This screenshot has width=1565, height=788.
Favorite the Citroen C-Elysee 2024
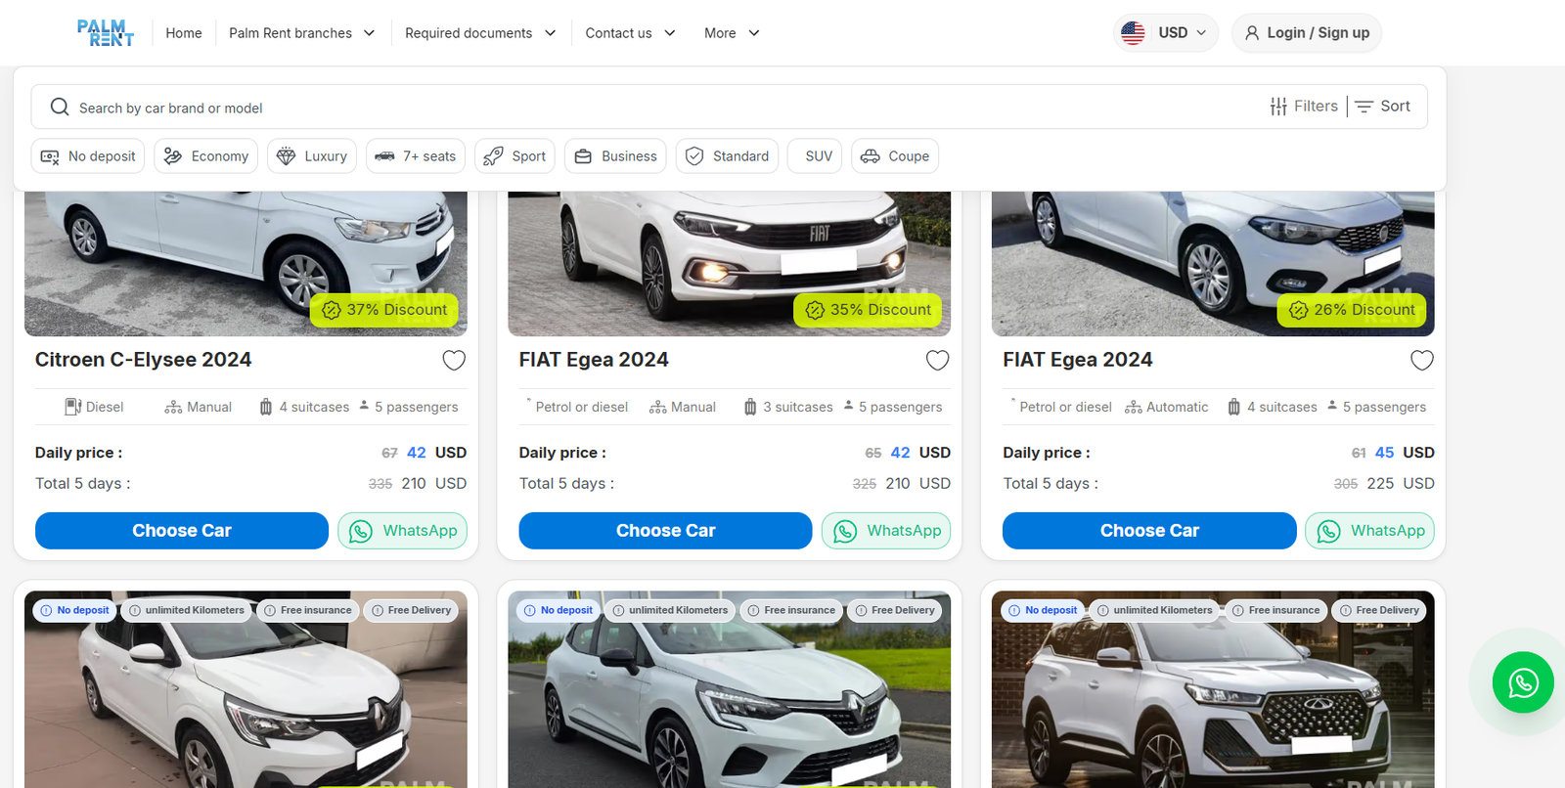454,360
